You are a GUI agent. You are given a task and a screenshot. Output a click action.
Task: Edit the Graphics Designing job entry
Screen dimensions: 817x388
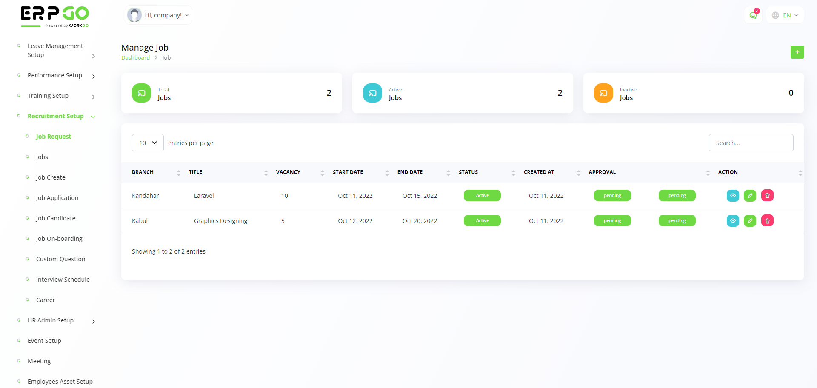tap(750, 221)
